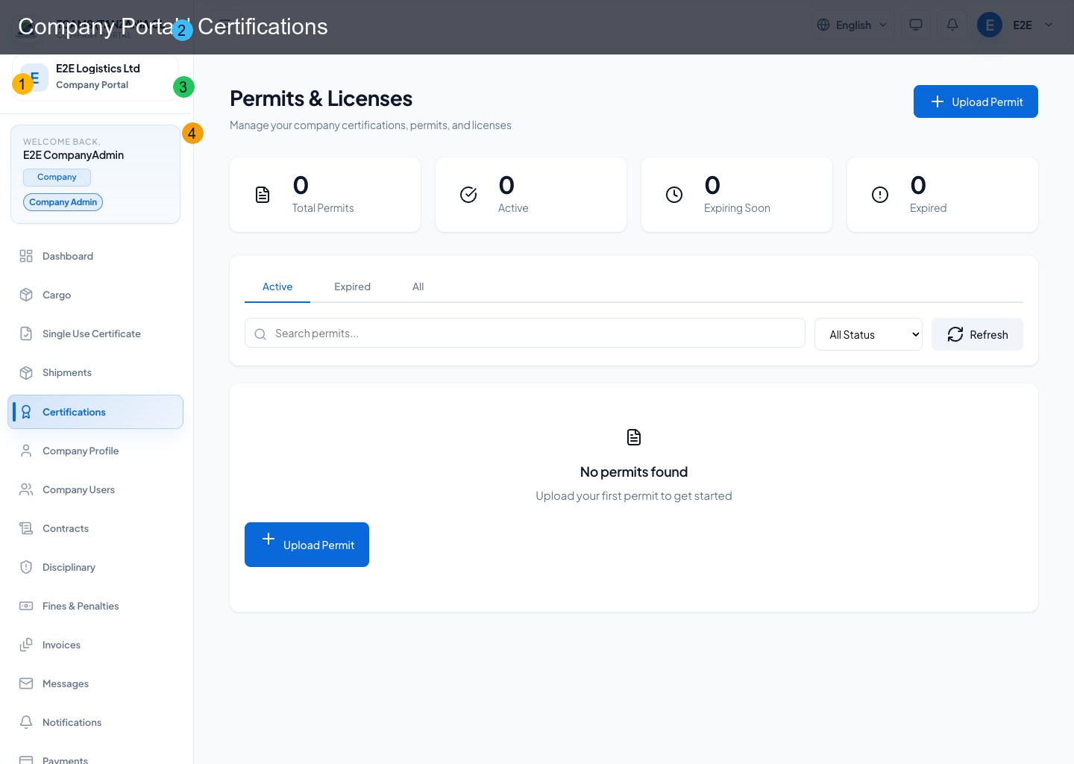Expand the E2E user menu chevron
The height and width of the screenshot is (764, 1074).
click(x=1049, y=25)
